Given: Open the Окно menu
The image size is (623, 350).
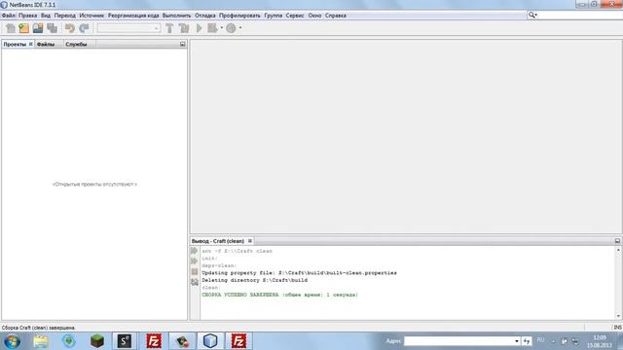Looking at the screenshot, I should pos(314,16).
